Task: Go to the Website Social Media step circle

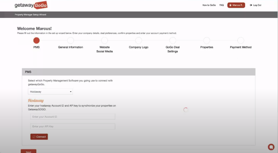Action: tap(104, 40)
